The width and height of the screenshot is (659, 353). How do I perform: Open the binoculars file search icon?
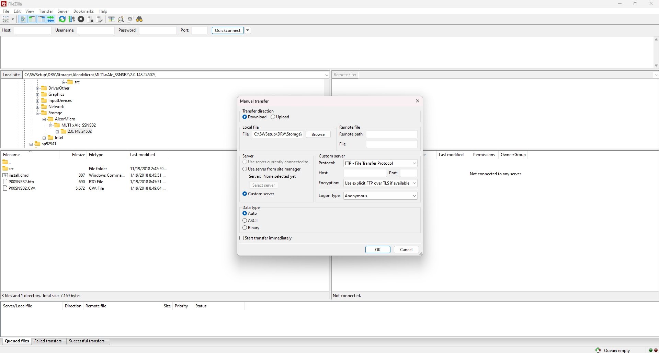[139, 19]
